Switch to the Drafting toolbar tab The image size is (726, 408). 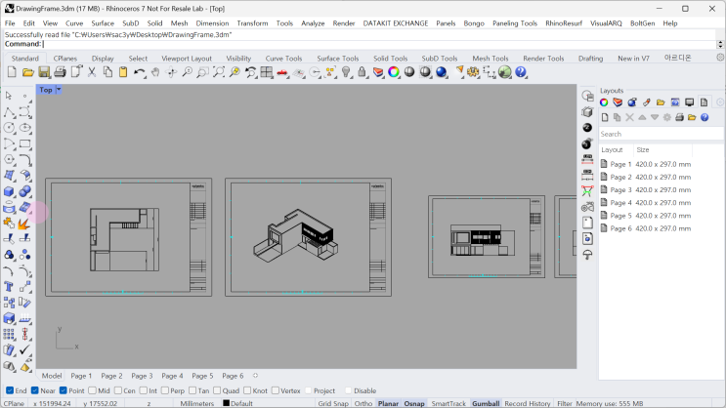[590, 59]
